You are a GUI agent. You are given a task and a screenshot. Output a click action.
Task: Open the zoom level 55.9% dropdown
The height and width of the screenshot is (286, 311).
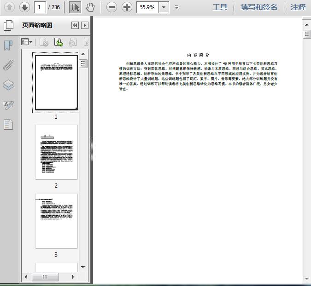point(164,7)
